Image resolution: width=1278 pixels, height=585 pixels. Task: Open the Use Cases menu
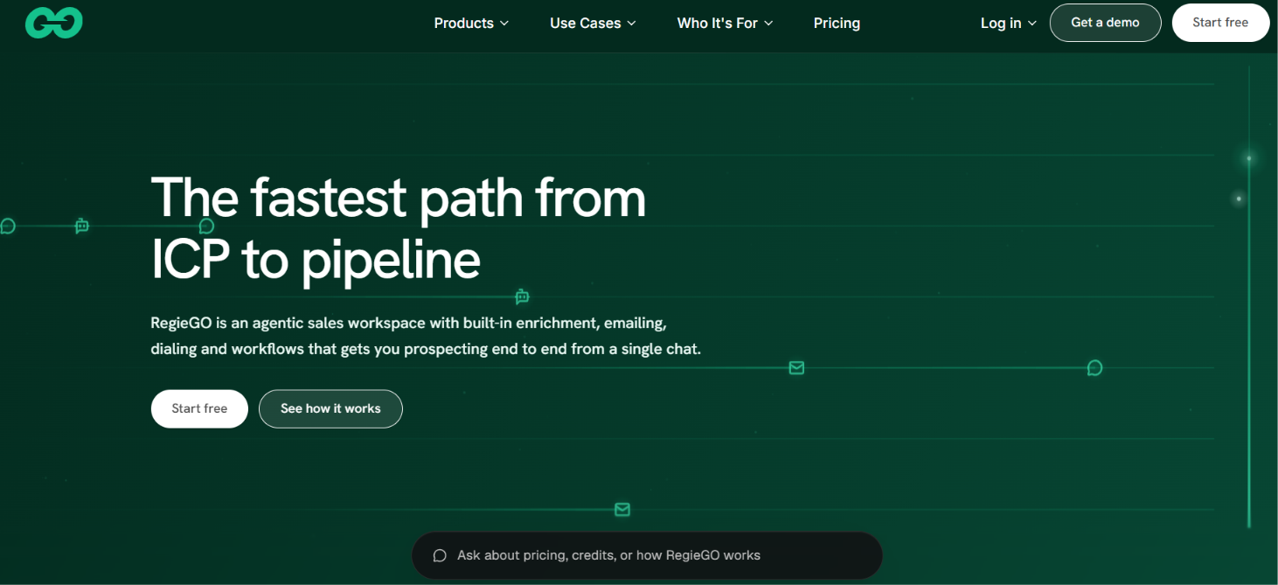(593, 24)
